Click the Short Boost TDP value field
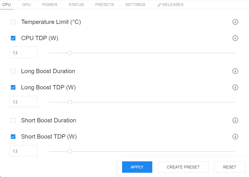249x177 pixels. (x=23, y=151)
